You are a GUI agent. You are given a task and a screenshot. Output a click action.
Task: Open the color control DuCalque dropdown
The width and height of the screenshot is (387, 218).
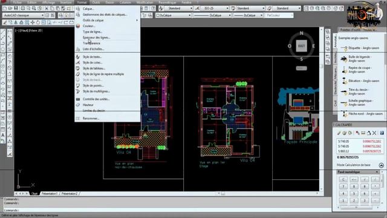click(x=174, y=15)
